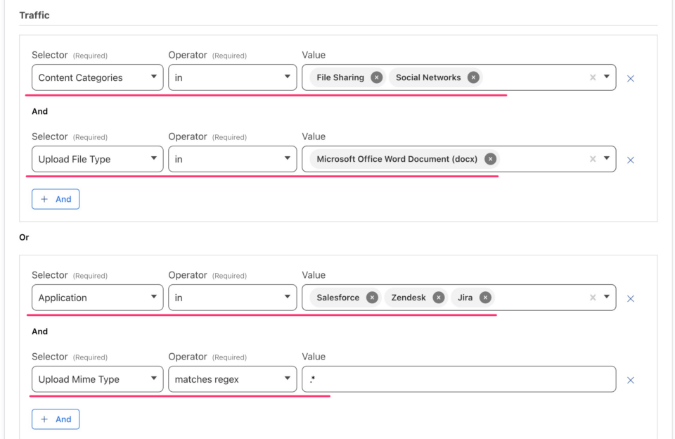Remove the Microsoft Office Word Document tag
Image resolution: width=675 pixels, height=439 pixels.
(489, 159)
